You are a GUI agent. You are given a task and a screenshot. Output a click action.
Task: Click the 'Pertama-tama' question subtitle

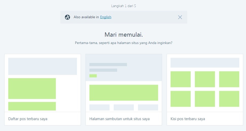coord(124,43)
